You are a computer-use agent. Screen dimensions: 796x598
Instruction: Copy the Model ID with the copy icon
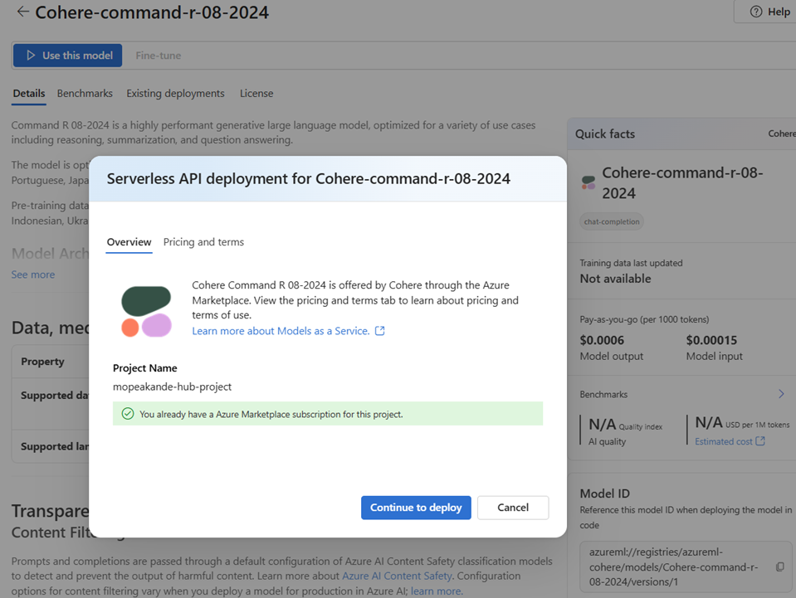tap(780, 567)
